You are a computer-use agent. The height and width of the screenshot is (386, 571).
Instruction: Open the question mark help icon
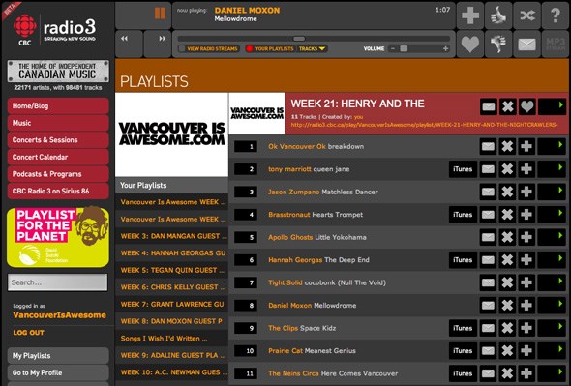point(556,15)
